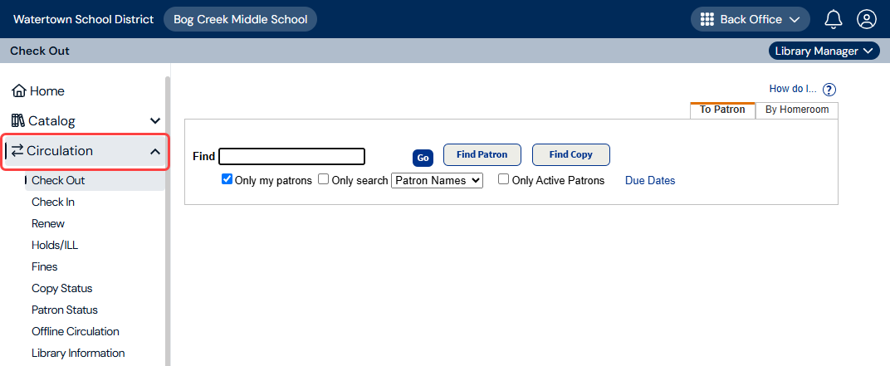Click the sidebar vertical scrollbar
This screenshot has height=366, width=890.
(x=168, y=222)
